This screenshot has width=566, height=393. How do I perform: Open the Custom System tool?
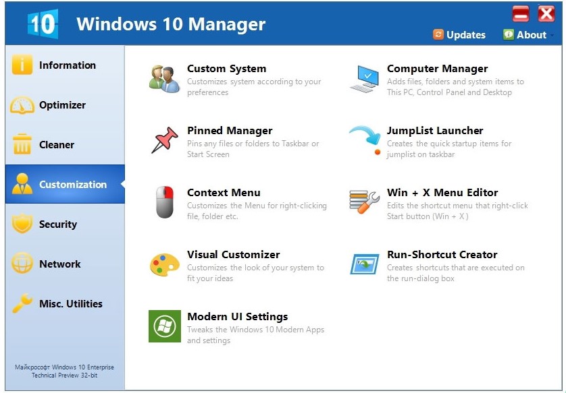coord(226,68)
